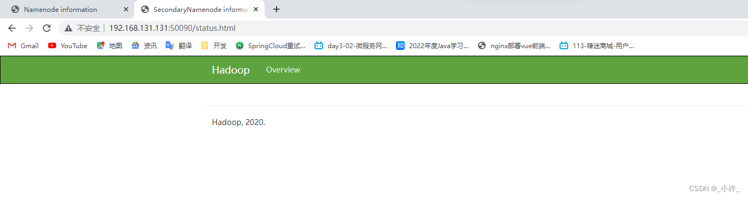Open a new browser tab

[276, 9]
